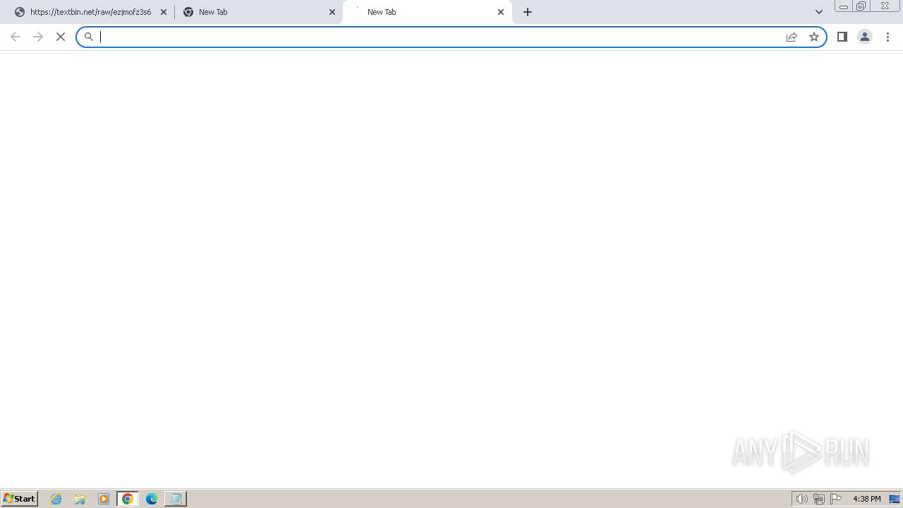The height and width of the screenshot is (508, 903).
Task: Open Windows Media Player from taskbar
Action: pyautogui.click(x=104, y=499)
